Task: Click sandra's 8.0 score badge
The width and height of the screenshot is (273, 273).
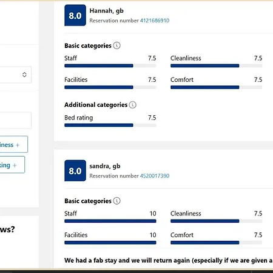Action: tap(75, 170)
